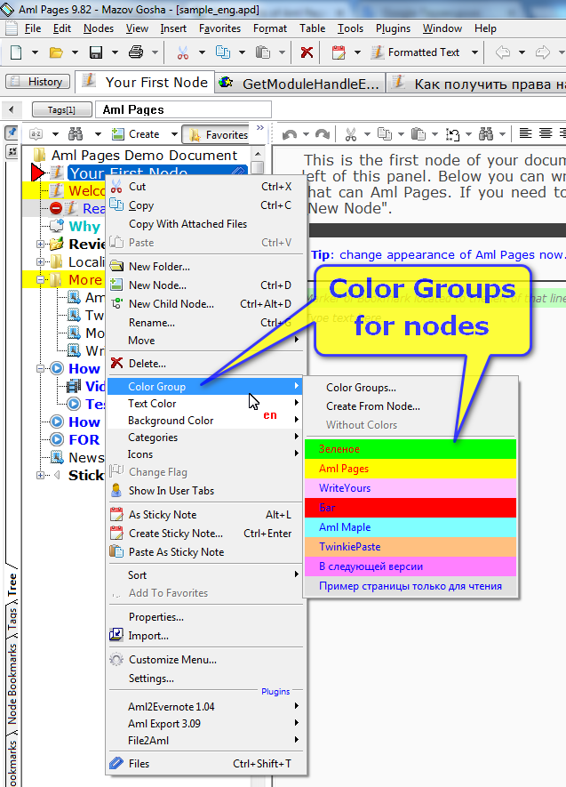The image size is (566, 787).
Task: Click the Sticky note calendar toolbar icon
Action: point(339,52)
